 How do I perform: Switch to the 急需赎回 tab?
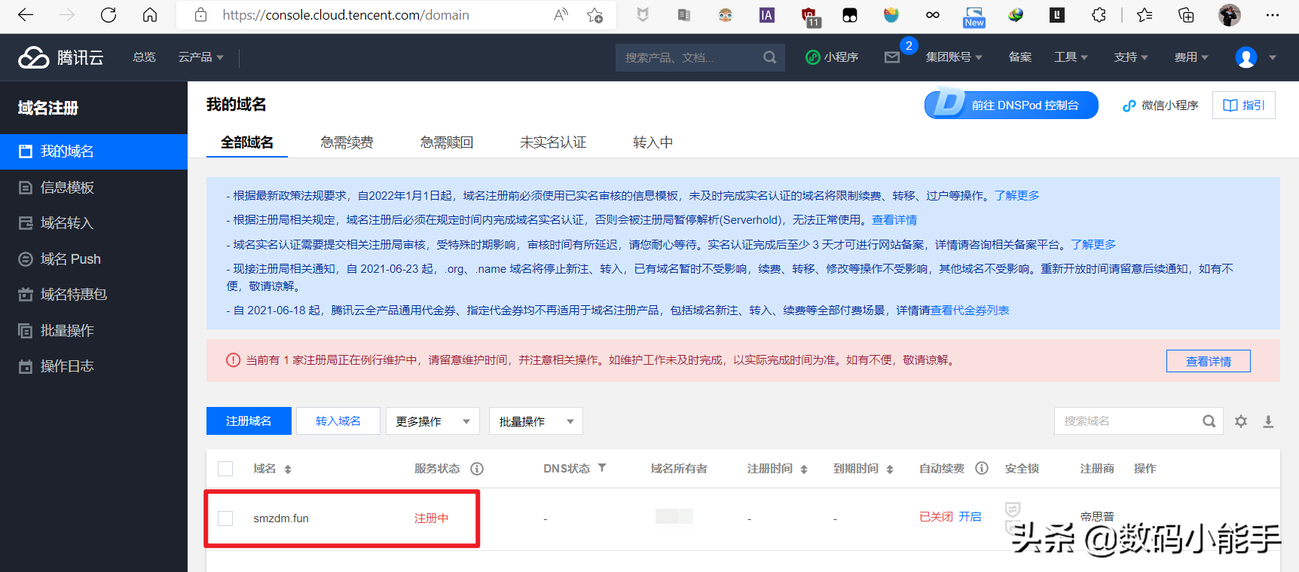447,142
